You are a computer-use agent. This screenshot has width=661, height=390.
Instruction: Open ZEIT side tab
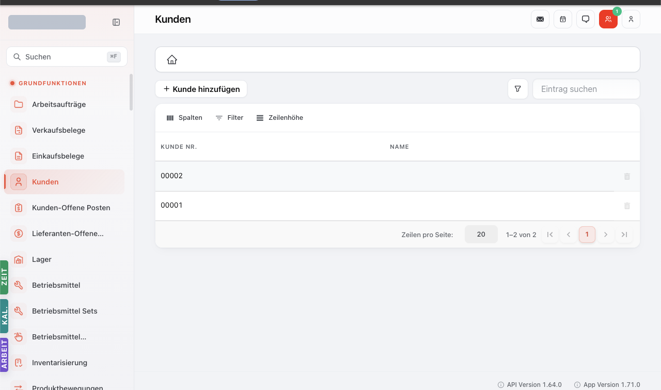4,277
